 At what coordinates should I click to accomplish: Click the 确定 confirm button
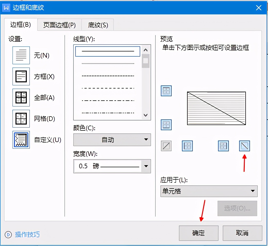[x=198, y=233]
